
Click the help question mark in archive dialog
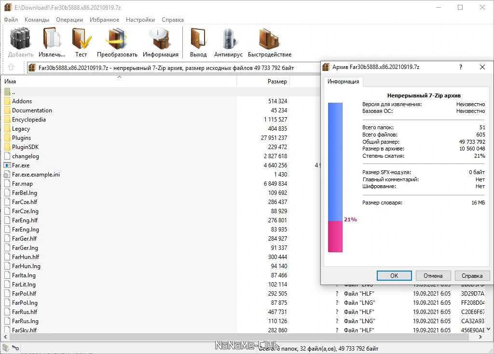tap(461, 67)
